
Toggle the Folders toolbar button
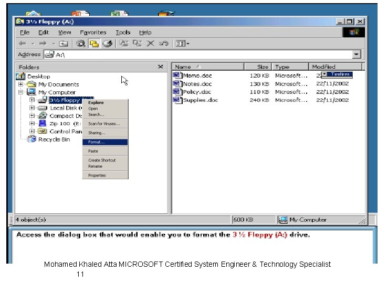(94, 43)
